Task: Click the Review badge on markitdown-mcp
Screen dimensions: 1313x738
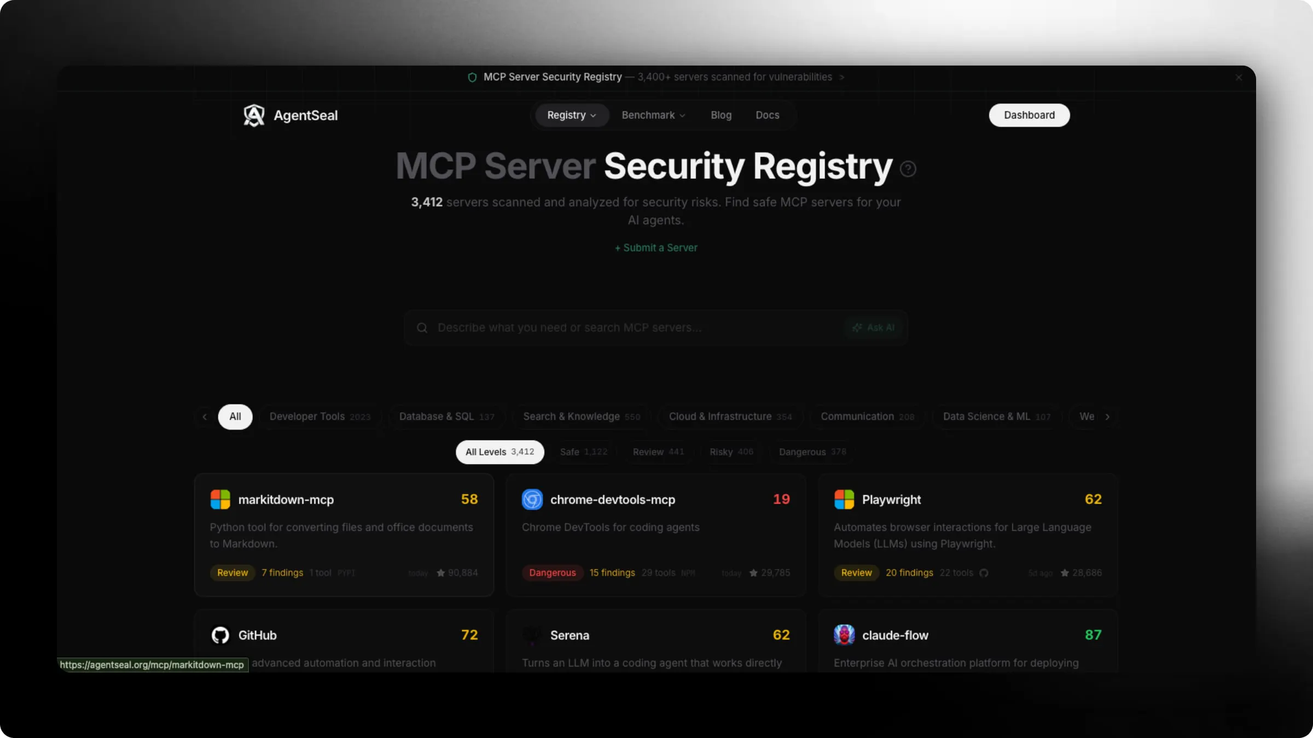Action: 233,573
